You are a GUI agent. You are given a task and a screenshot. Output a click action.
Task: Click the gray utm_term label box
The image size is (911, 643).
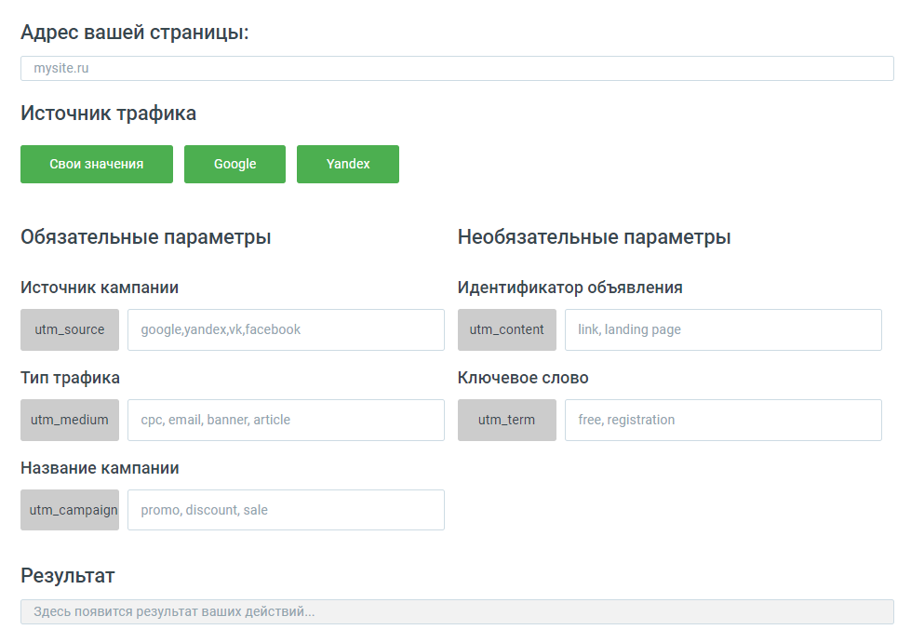pos(506,420)
